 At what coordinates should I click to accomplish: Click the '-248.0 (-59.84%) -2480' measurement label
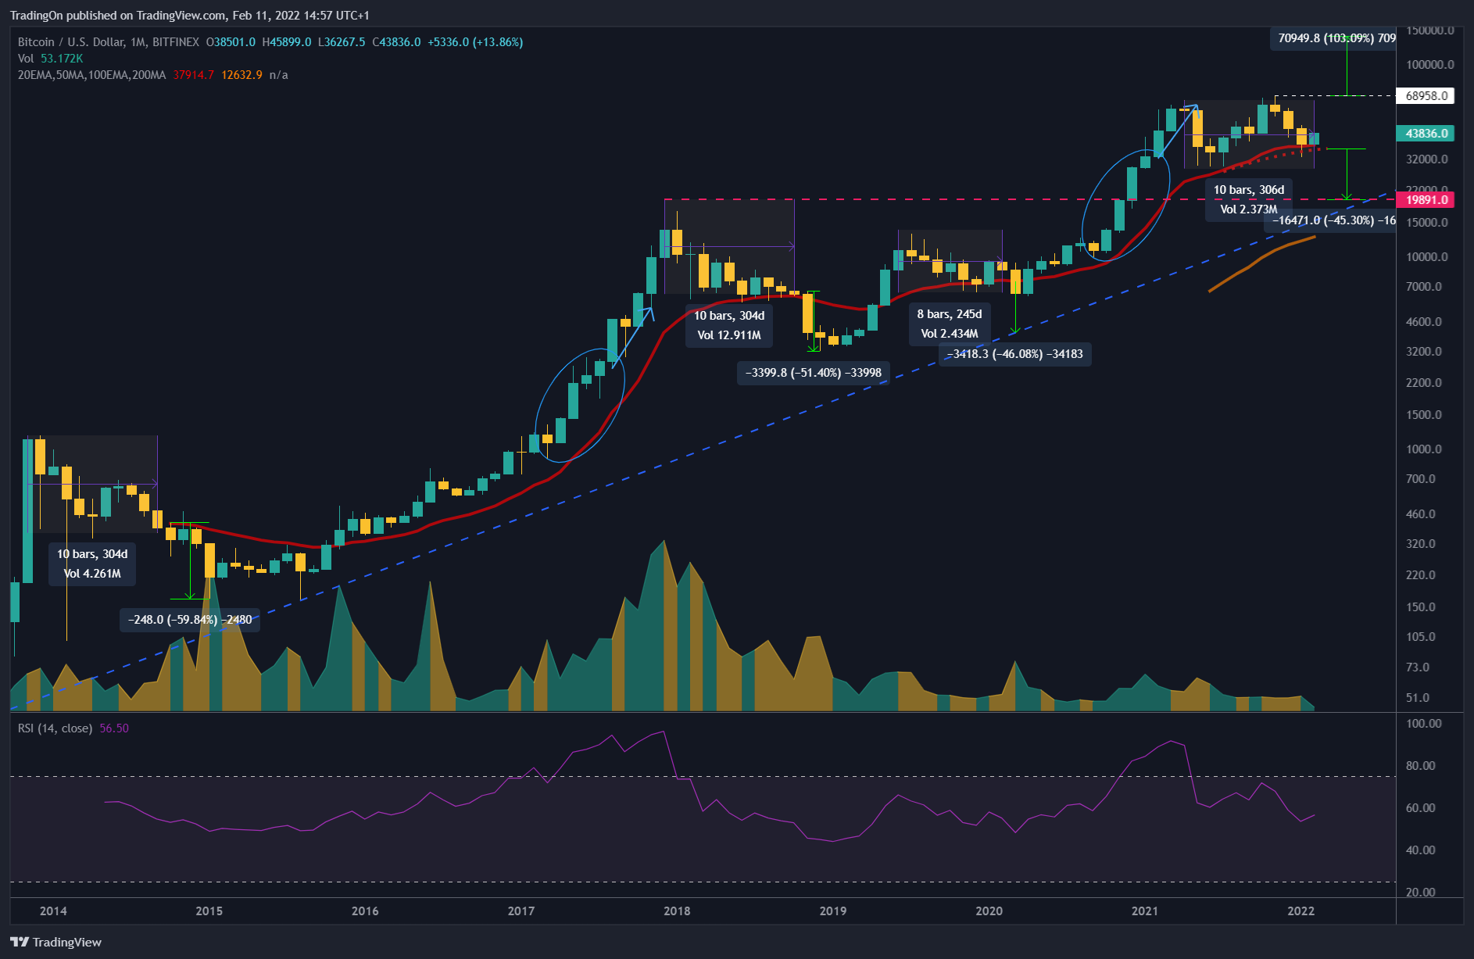coord(190,620)
